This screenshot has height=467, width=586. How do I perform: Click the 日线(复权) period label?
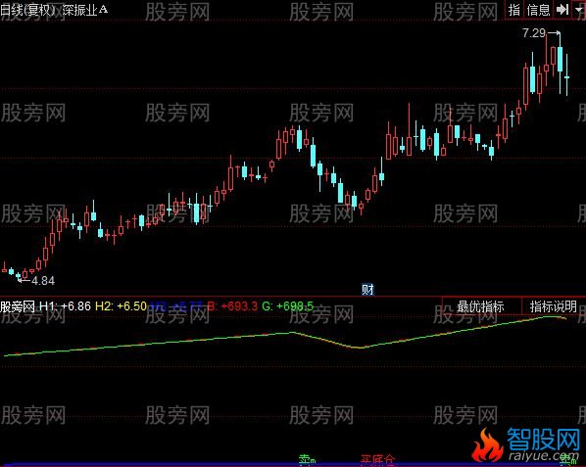(27, 10)
